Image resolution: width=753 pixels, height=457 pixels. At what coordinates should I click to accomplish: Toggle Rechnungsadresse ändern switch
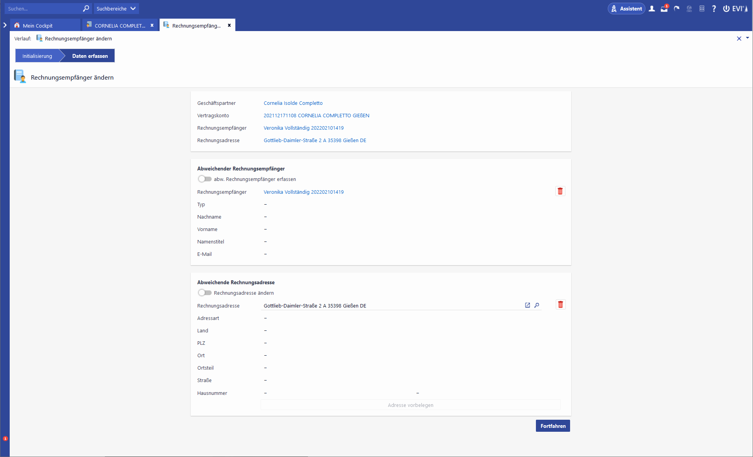(x=205, y=293)
